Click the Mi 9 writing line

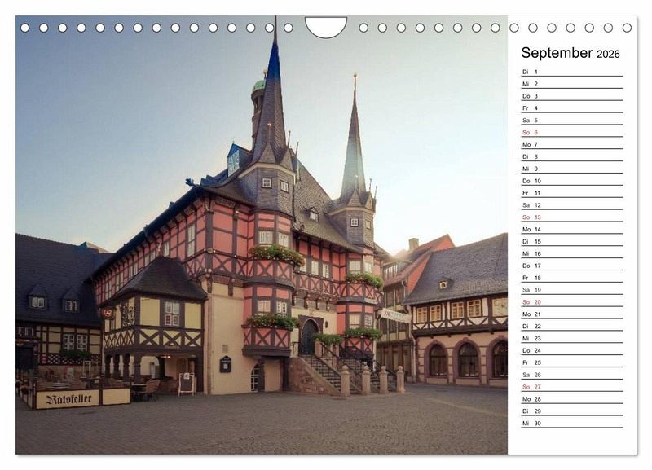(571, 169)
